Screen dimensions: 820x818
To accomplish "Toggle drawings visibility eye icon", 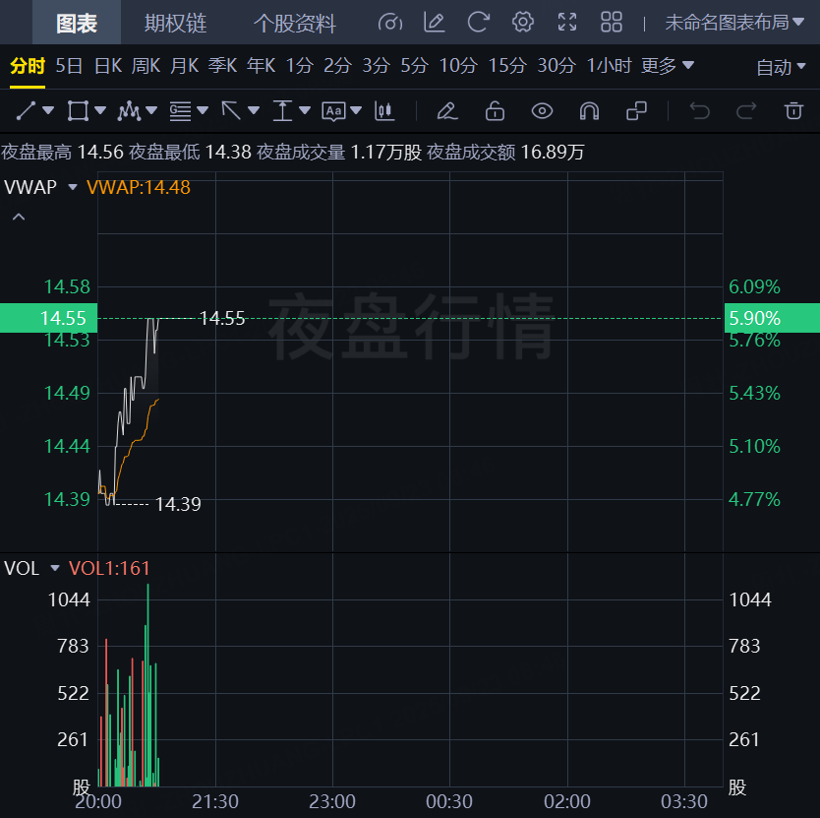I will [x=542, y=111].
